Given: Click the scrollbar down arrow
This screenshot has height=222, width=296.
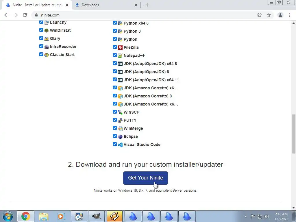Looking at the screenshot, I should coord(294,208).
